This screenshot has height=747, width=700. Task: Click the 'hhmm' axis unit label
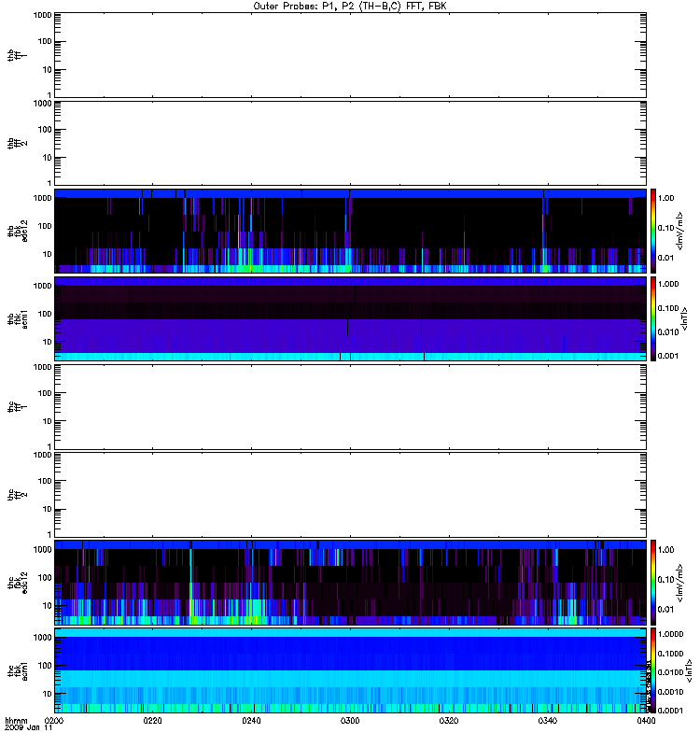(16, 720)
